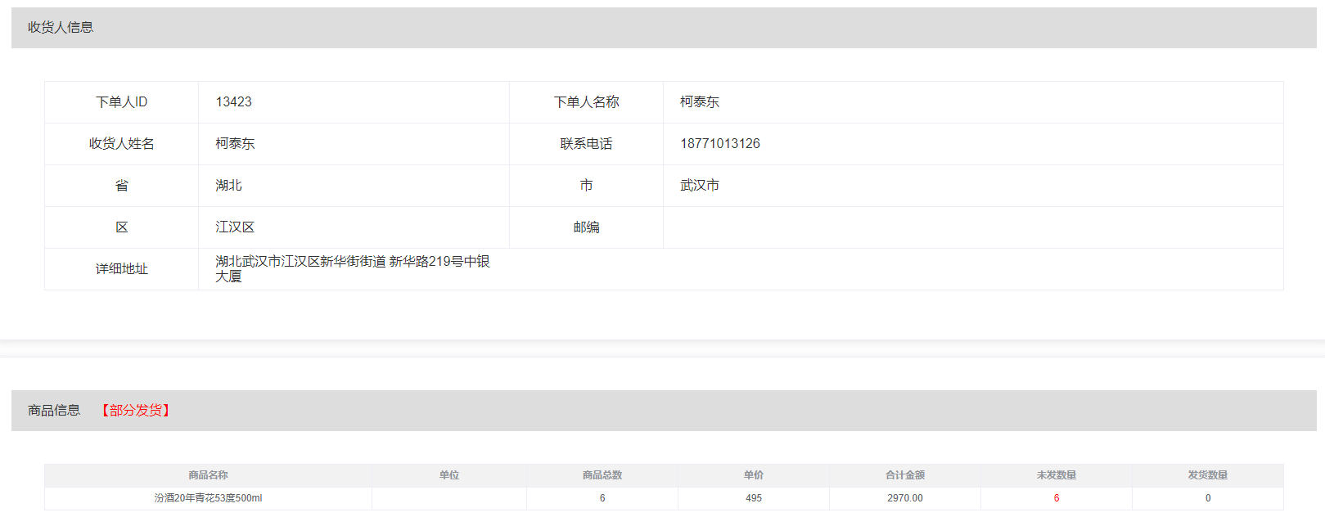
Task: Click the city value 武汉市
Action: [x=699, y=186]
